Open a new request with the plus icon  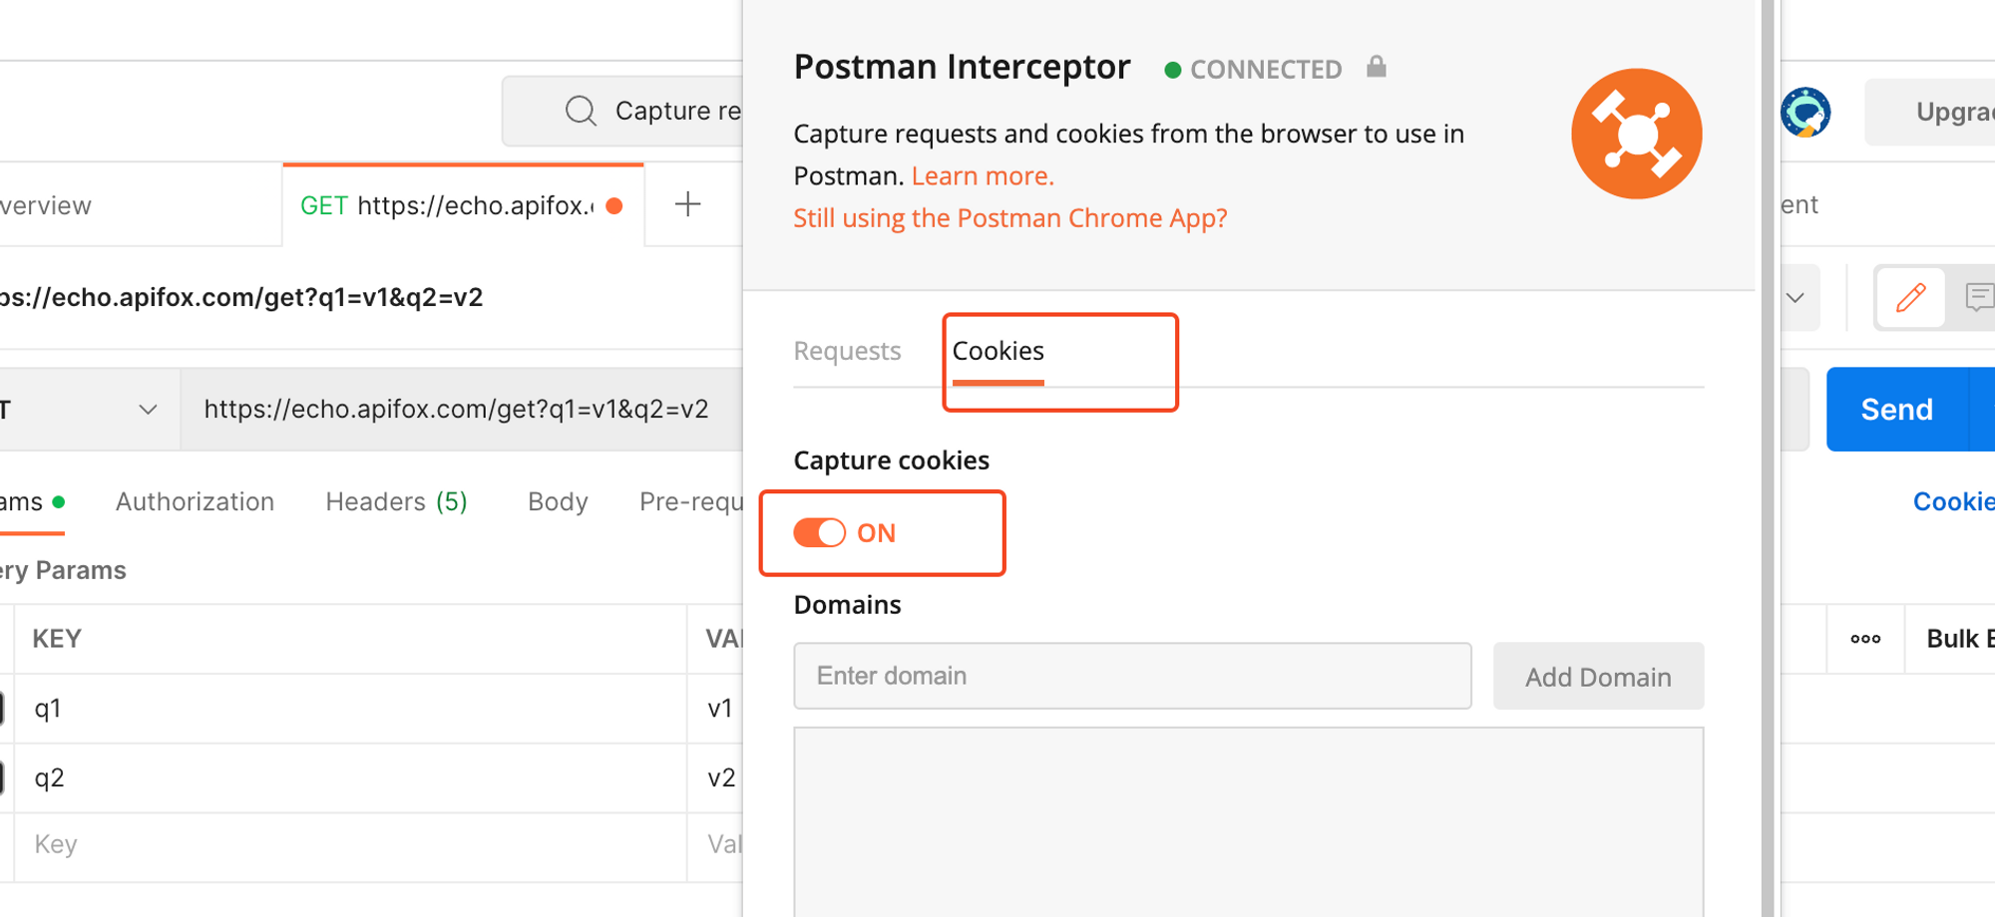pyautogui.click(x=686, y=204)
